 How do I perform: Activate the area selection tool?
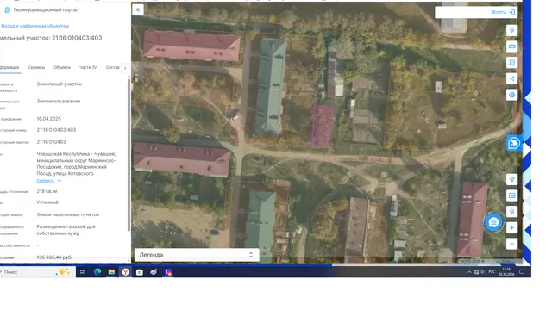coord(511,63)
